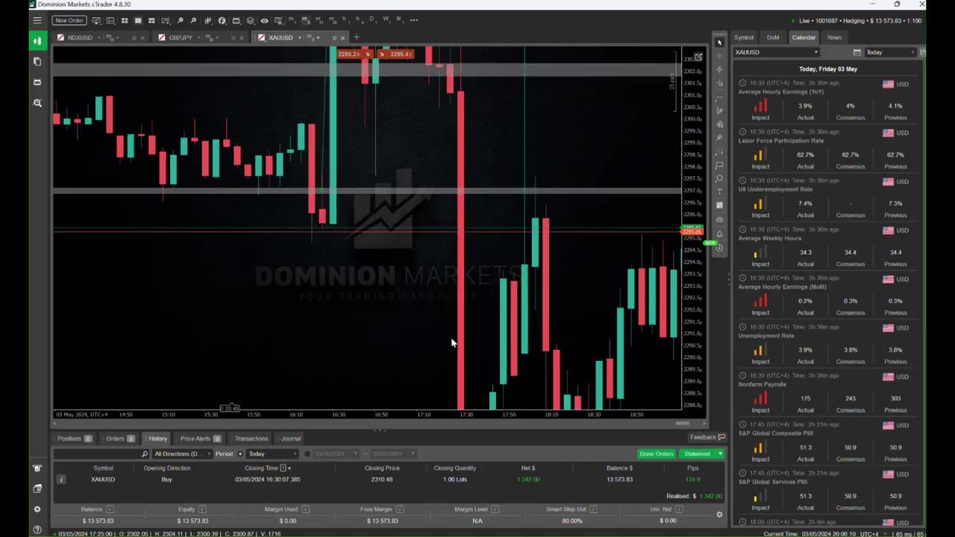The image size is (955, 537).
Task: Switch to the Price Alerts tab
Action: point(200,439)
